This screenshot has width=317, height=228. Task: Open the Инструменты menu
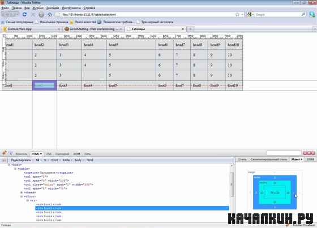click(71, 8)
